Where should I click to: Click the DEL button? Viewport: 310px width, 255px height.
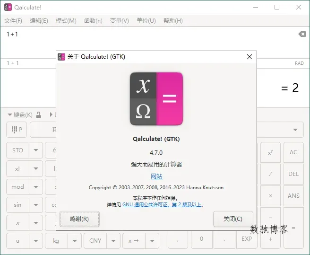click(x=293, y=174)
